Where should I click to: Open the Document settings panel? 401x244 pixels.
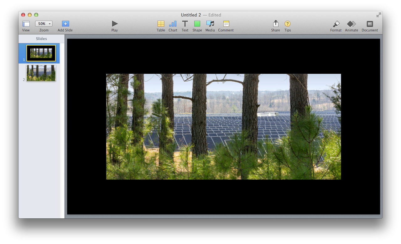coord(370,24)
